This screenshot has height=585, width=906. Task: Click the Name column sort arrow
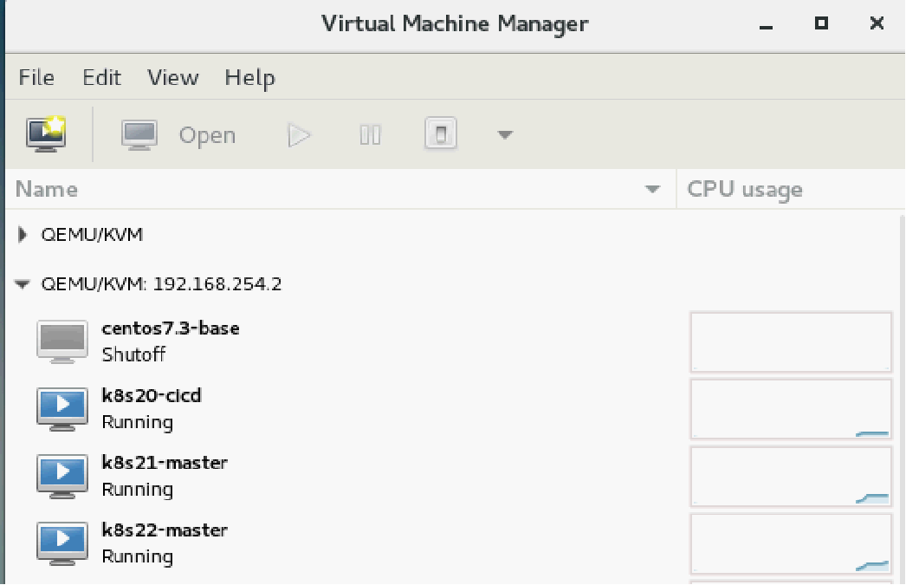(x=653, y=189)
